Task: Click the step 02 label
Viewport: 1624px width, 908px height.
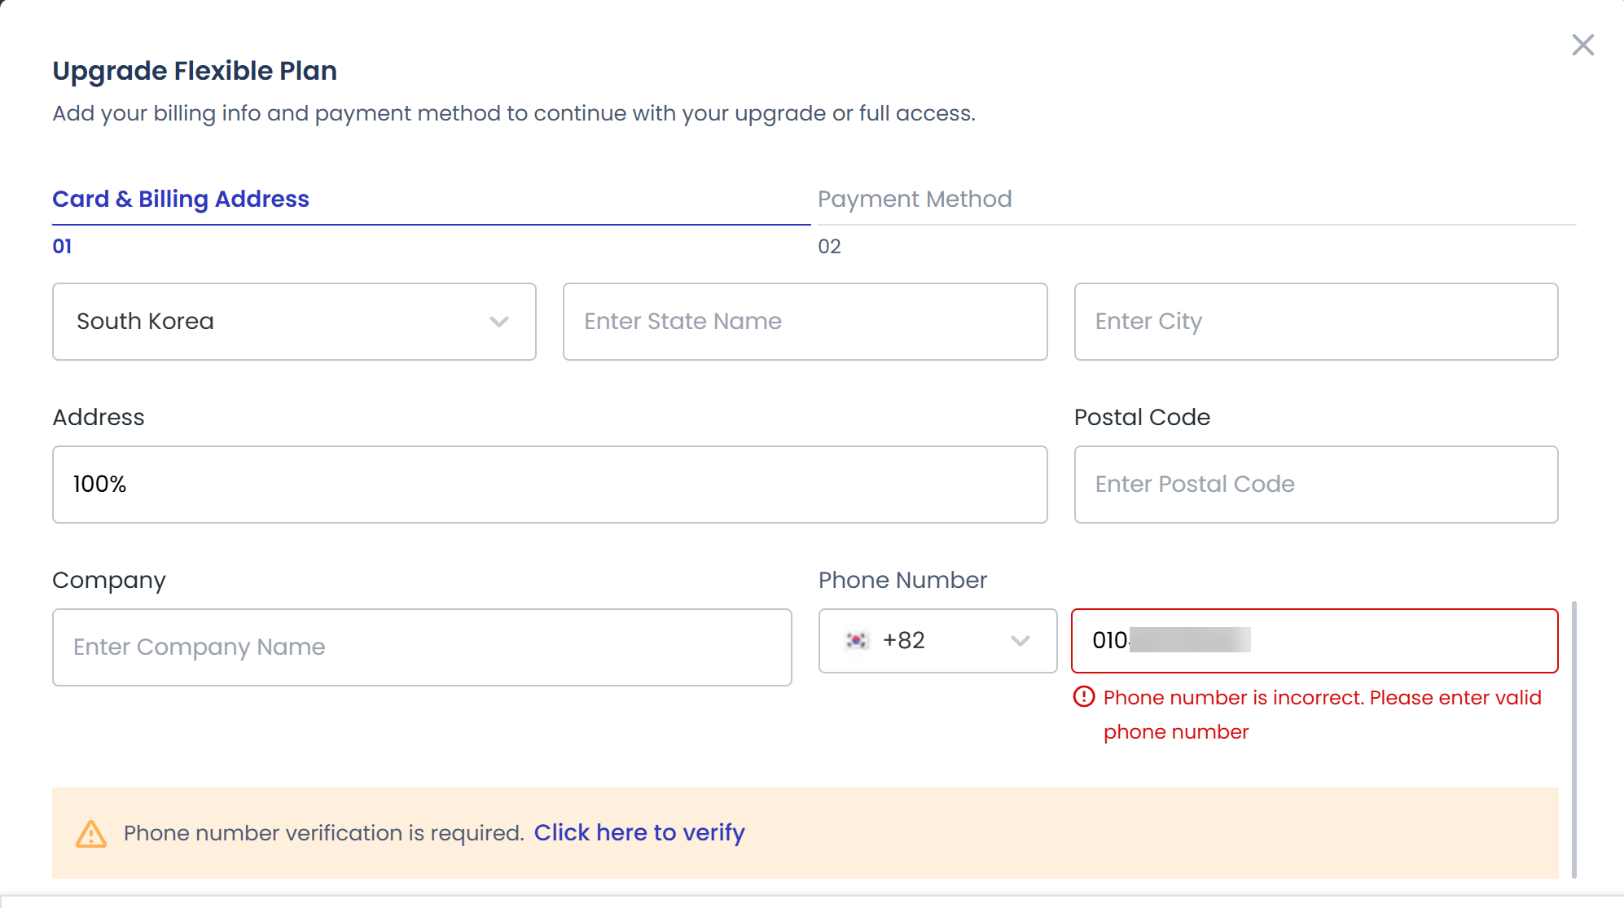Action: [829, 247]
